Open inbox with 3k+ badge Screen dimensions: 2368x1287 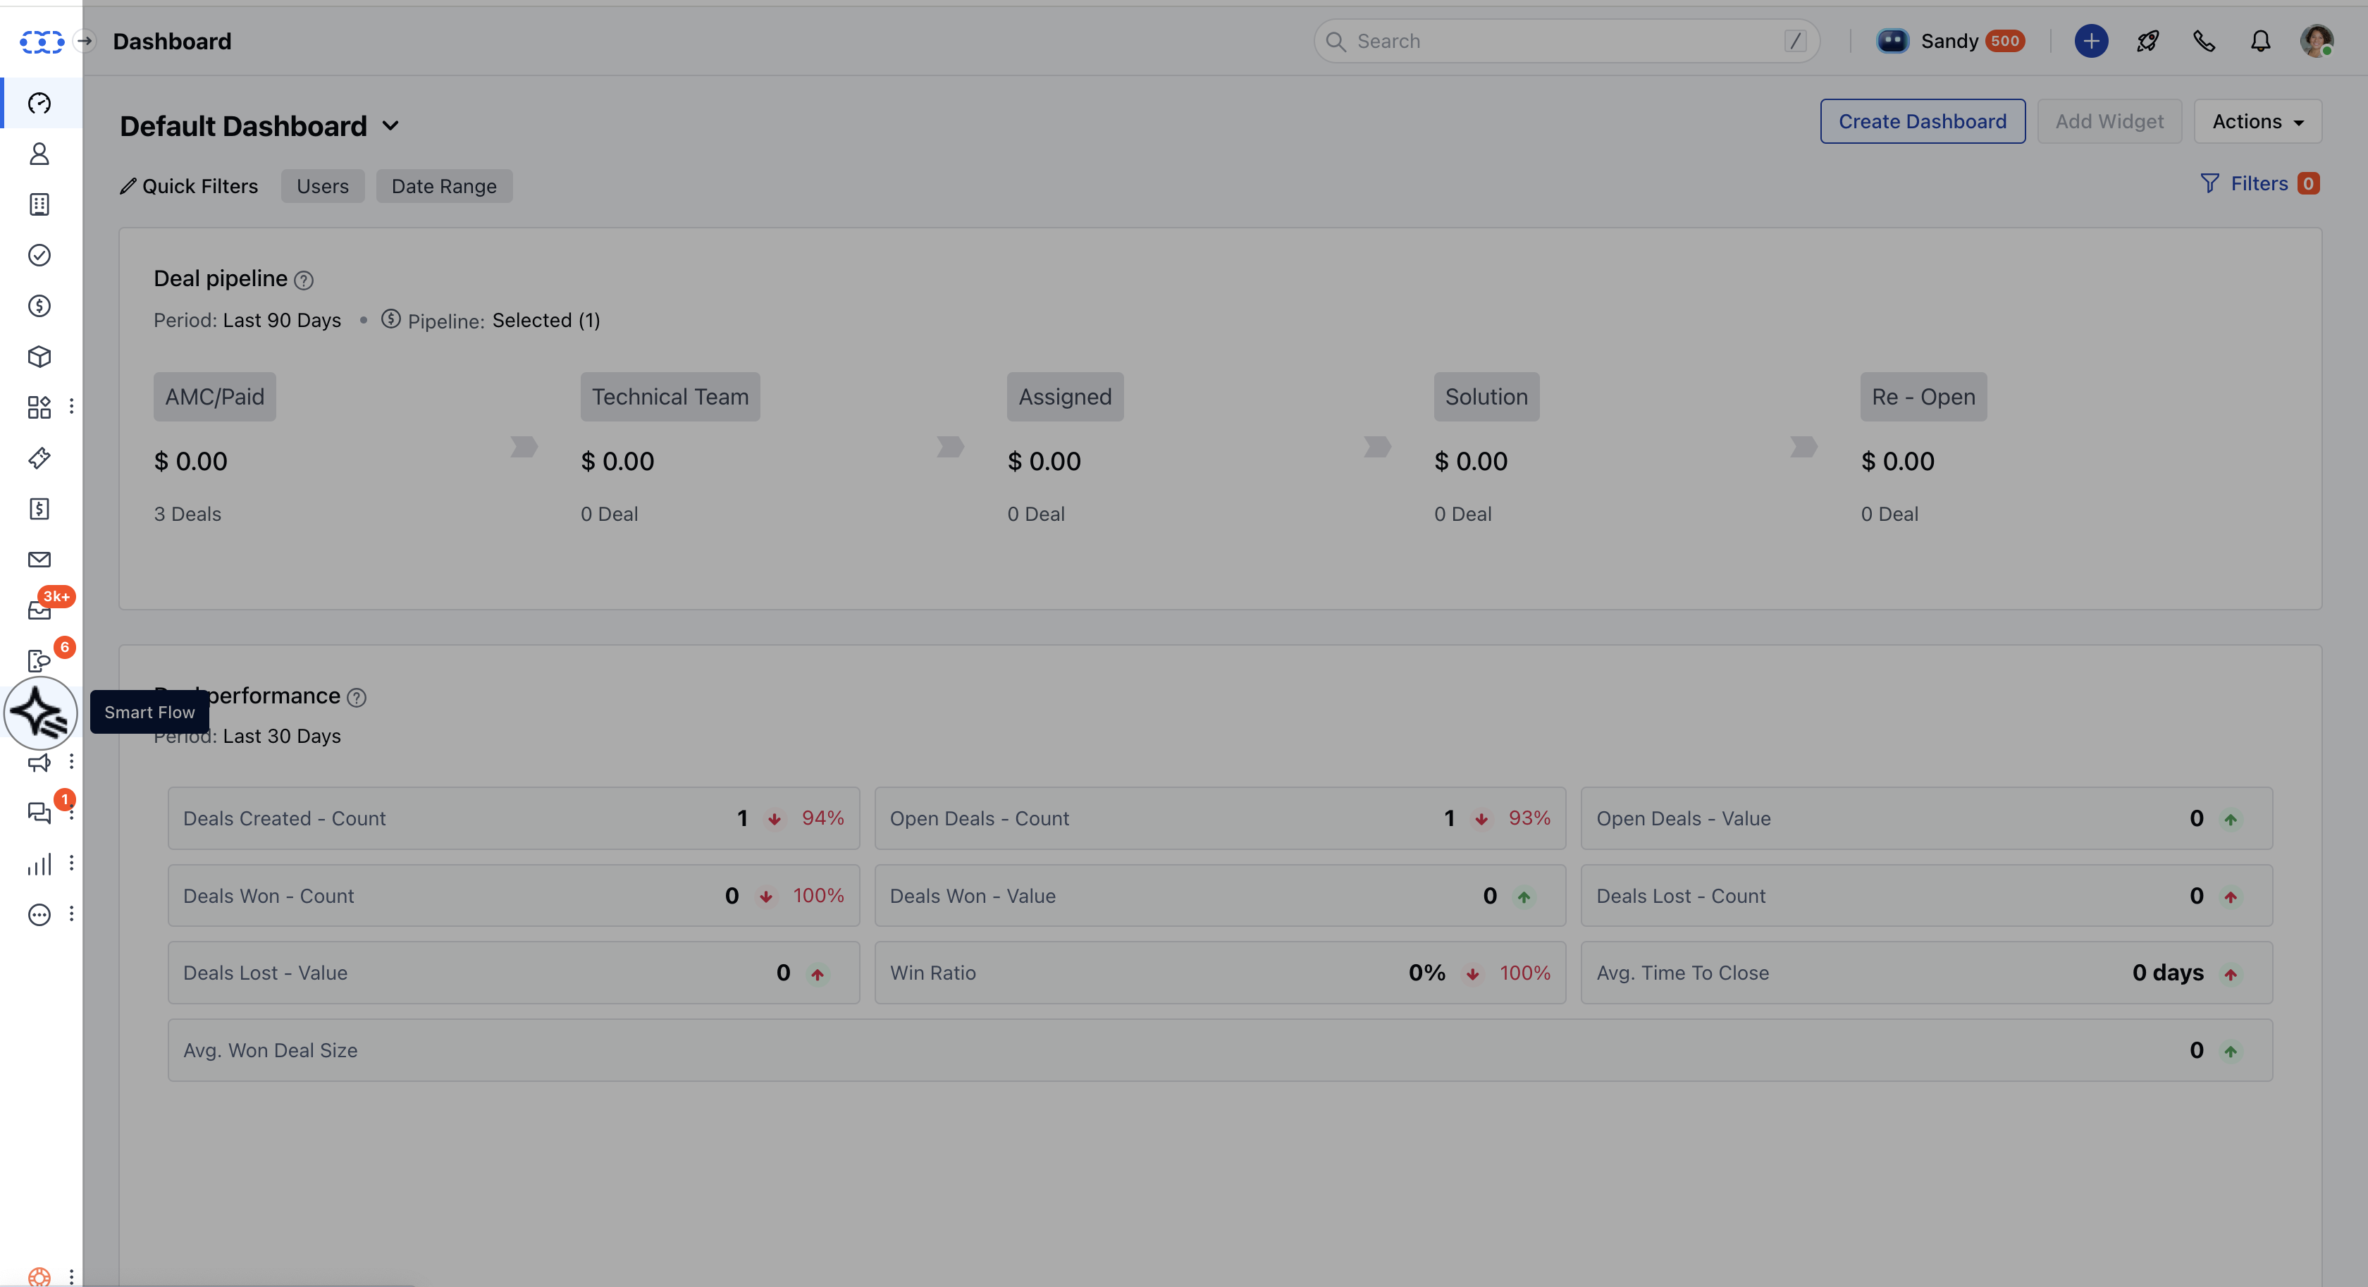pos(39,610)
